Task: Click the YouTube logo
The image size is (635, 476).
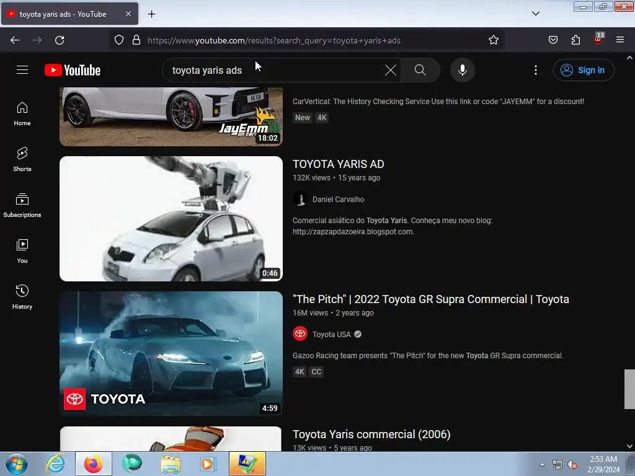Action: click(x=73, y=70)
